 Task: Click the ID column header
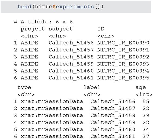pos(101,29)
